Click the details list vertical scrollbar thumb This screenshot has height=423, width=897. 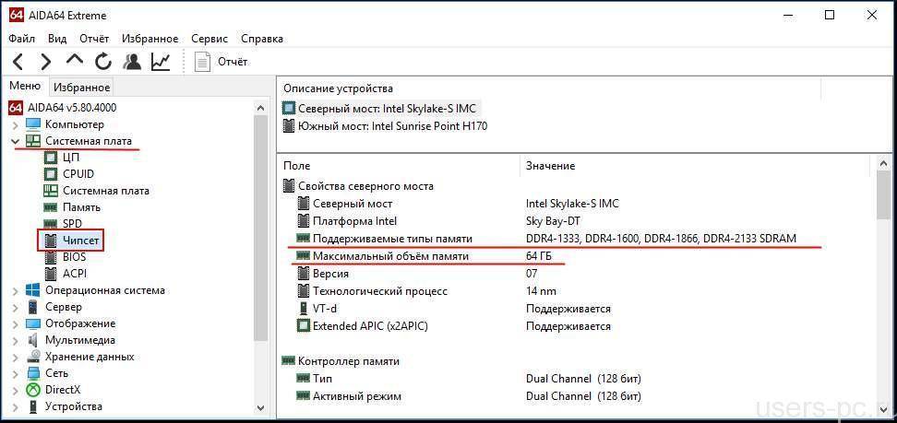pyautogui.click(x=883, y=194)
